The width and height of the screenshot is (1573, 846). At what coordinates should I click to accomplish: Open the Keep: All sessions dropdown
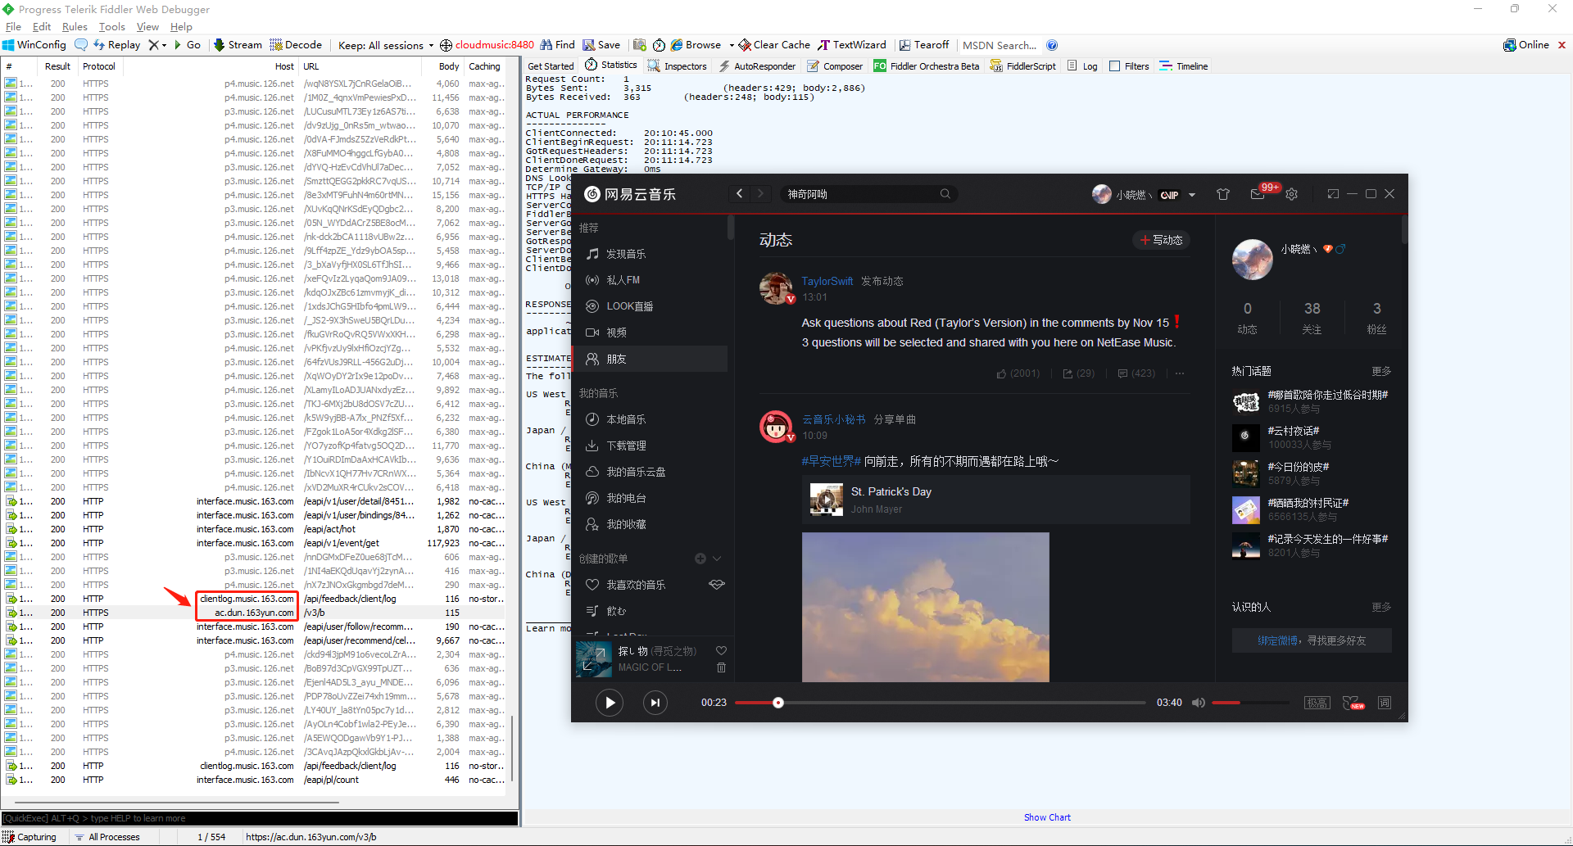[x=386, y=45]
